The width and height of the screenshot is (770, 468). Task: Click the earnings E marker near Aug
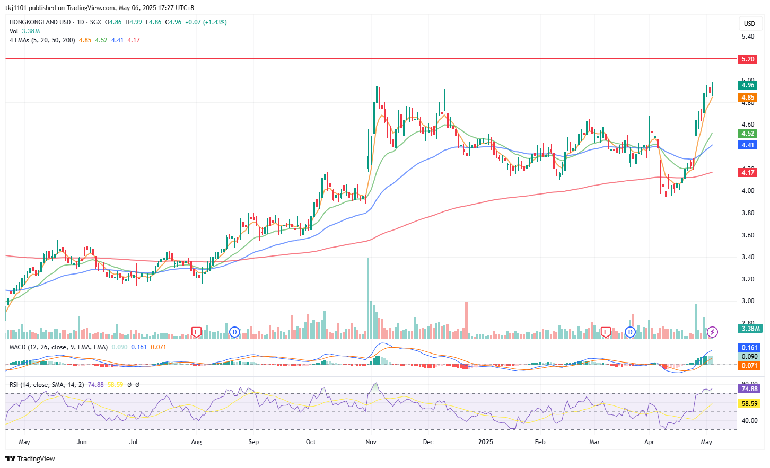click(196, 332)
